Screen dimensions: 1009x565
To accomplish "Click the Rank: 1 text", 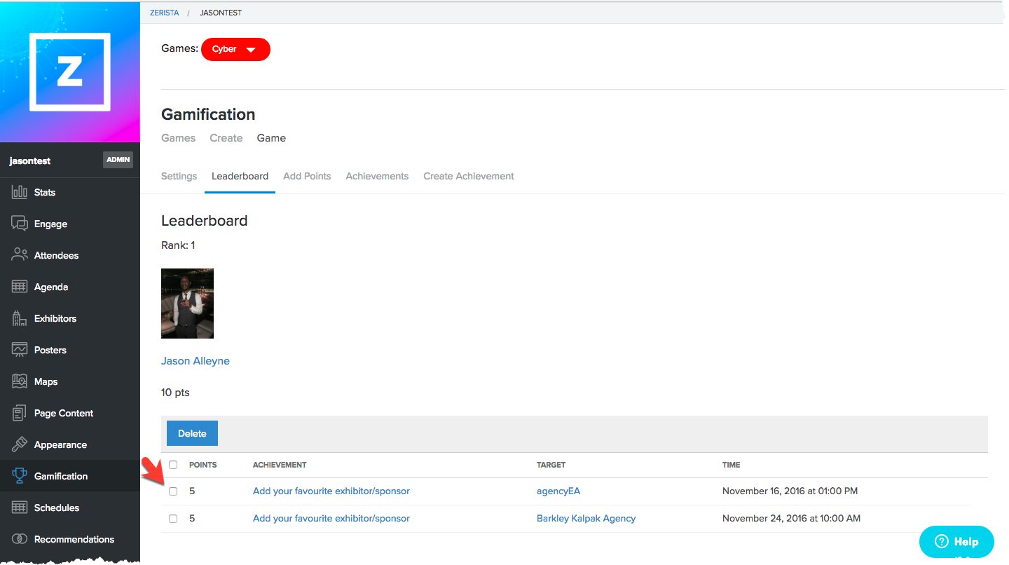I will 178,245.
